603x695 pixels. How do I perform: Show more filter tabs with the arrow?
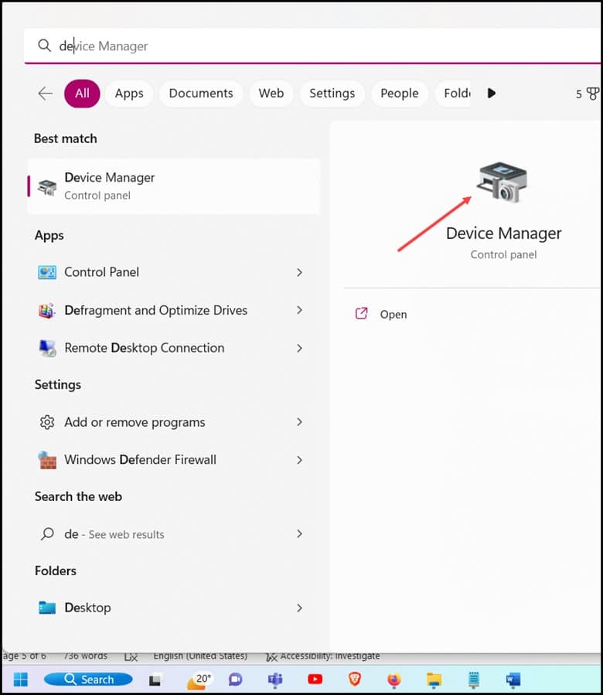(x=491, y=94)
